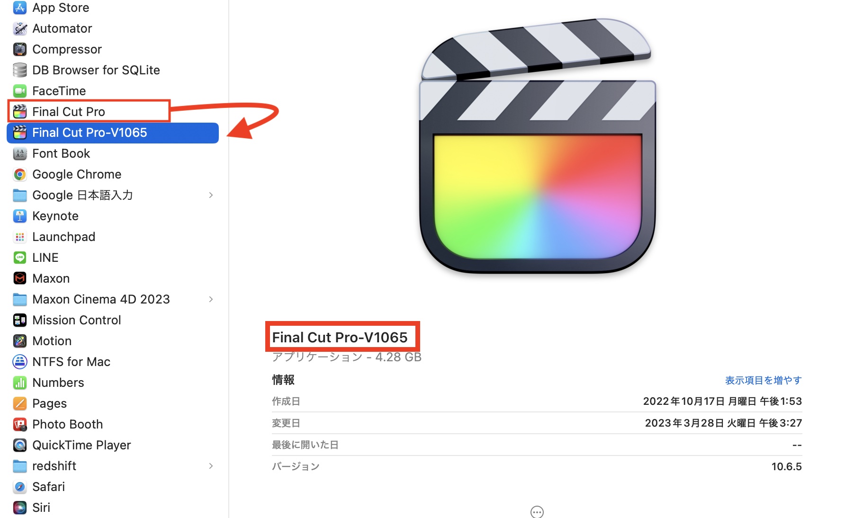The width and height of the screenshot is (845, 518).
Task: Click the Final Cut Pro-V1065 title in preview
Action: pos(340,337)
